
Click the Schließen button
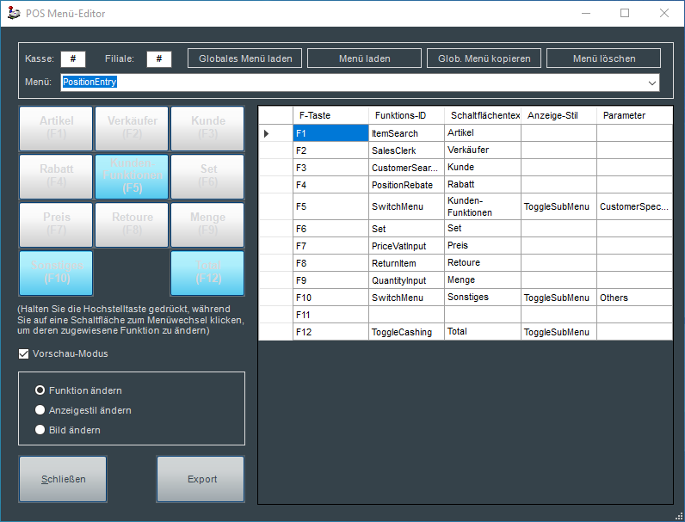coord(63,479)
